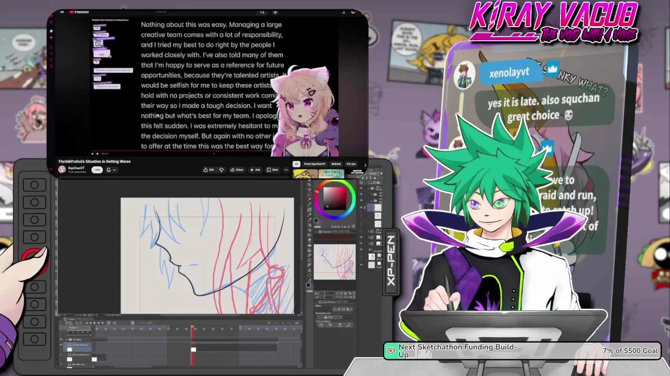Toggle eye of bottom timeline track
The width and height of the screenshot is (670, 376).
click(61, 365)
